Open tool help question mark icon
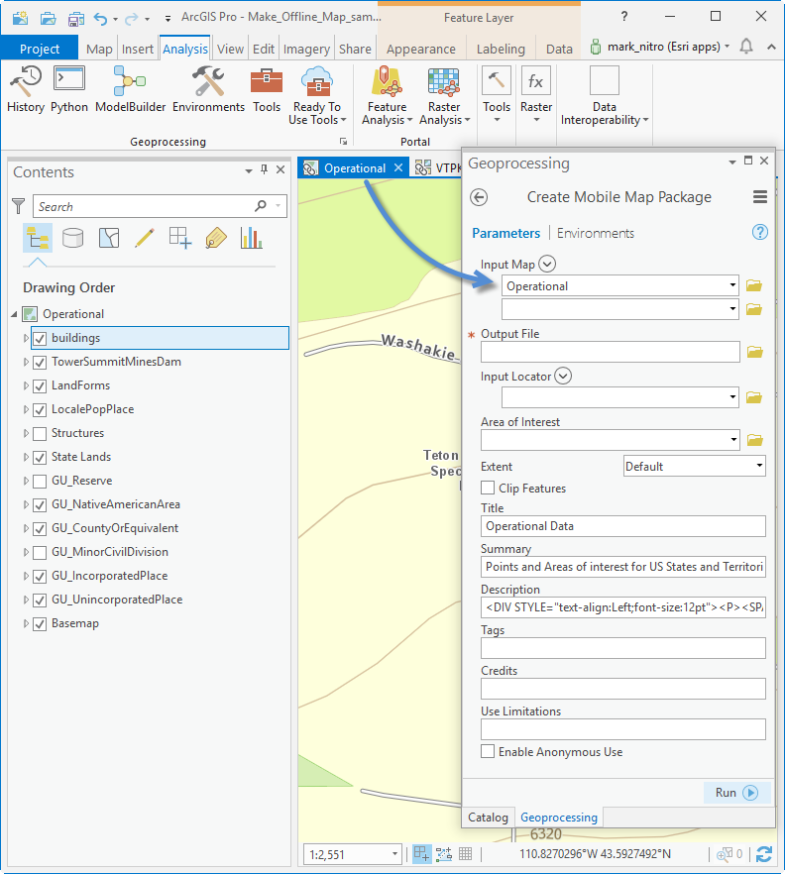The image size is (785, 874). 760,233
